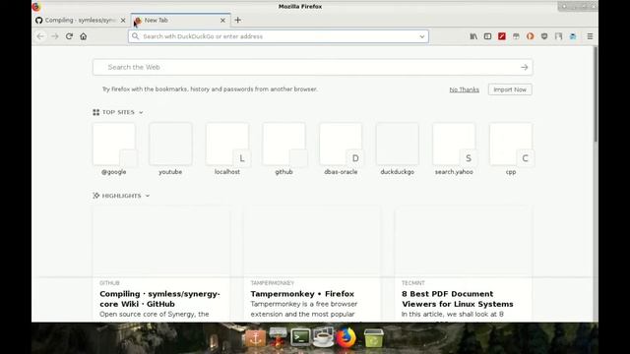Open the grey extension icon left of DuckDuckGo icon
Viewport: 630px width, 354px height.
pos(516,36)
